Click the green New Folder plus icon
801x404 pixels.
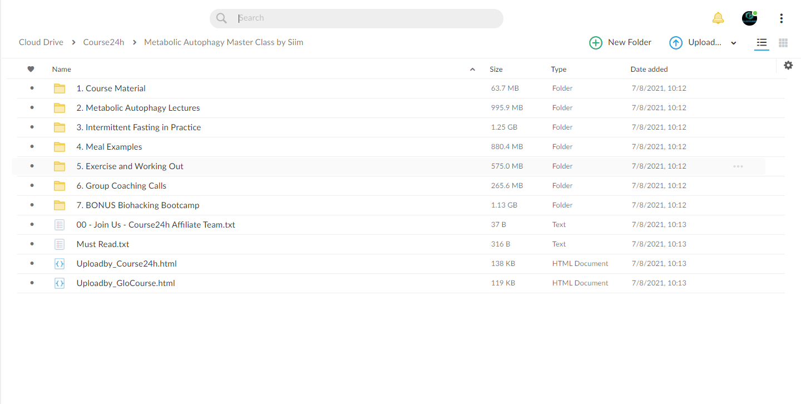point(596,43)
